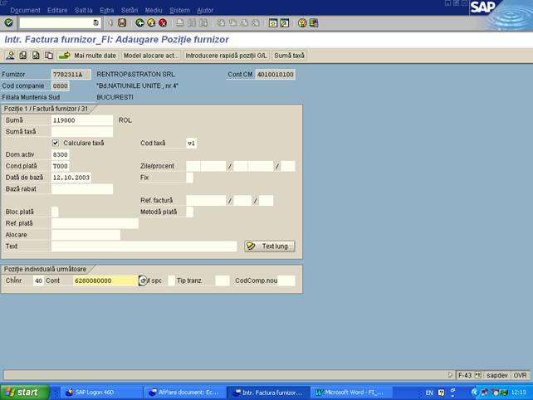Click the Text lung button
533x400 pixels.
[x=270, y=246]
